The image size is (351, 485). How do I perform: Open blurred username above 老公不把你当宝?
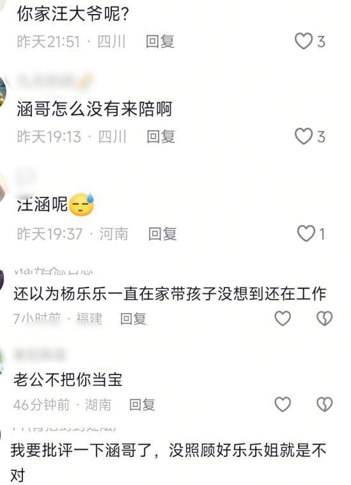(x=39, y=355)
